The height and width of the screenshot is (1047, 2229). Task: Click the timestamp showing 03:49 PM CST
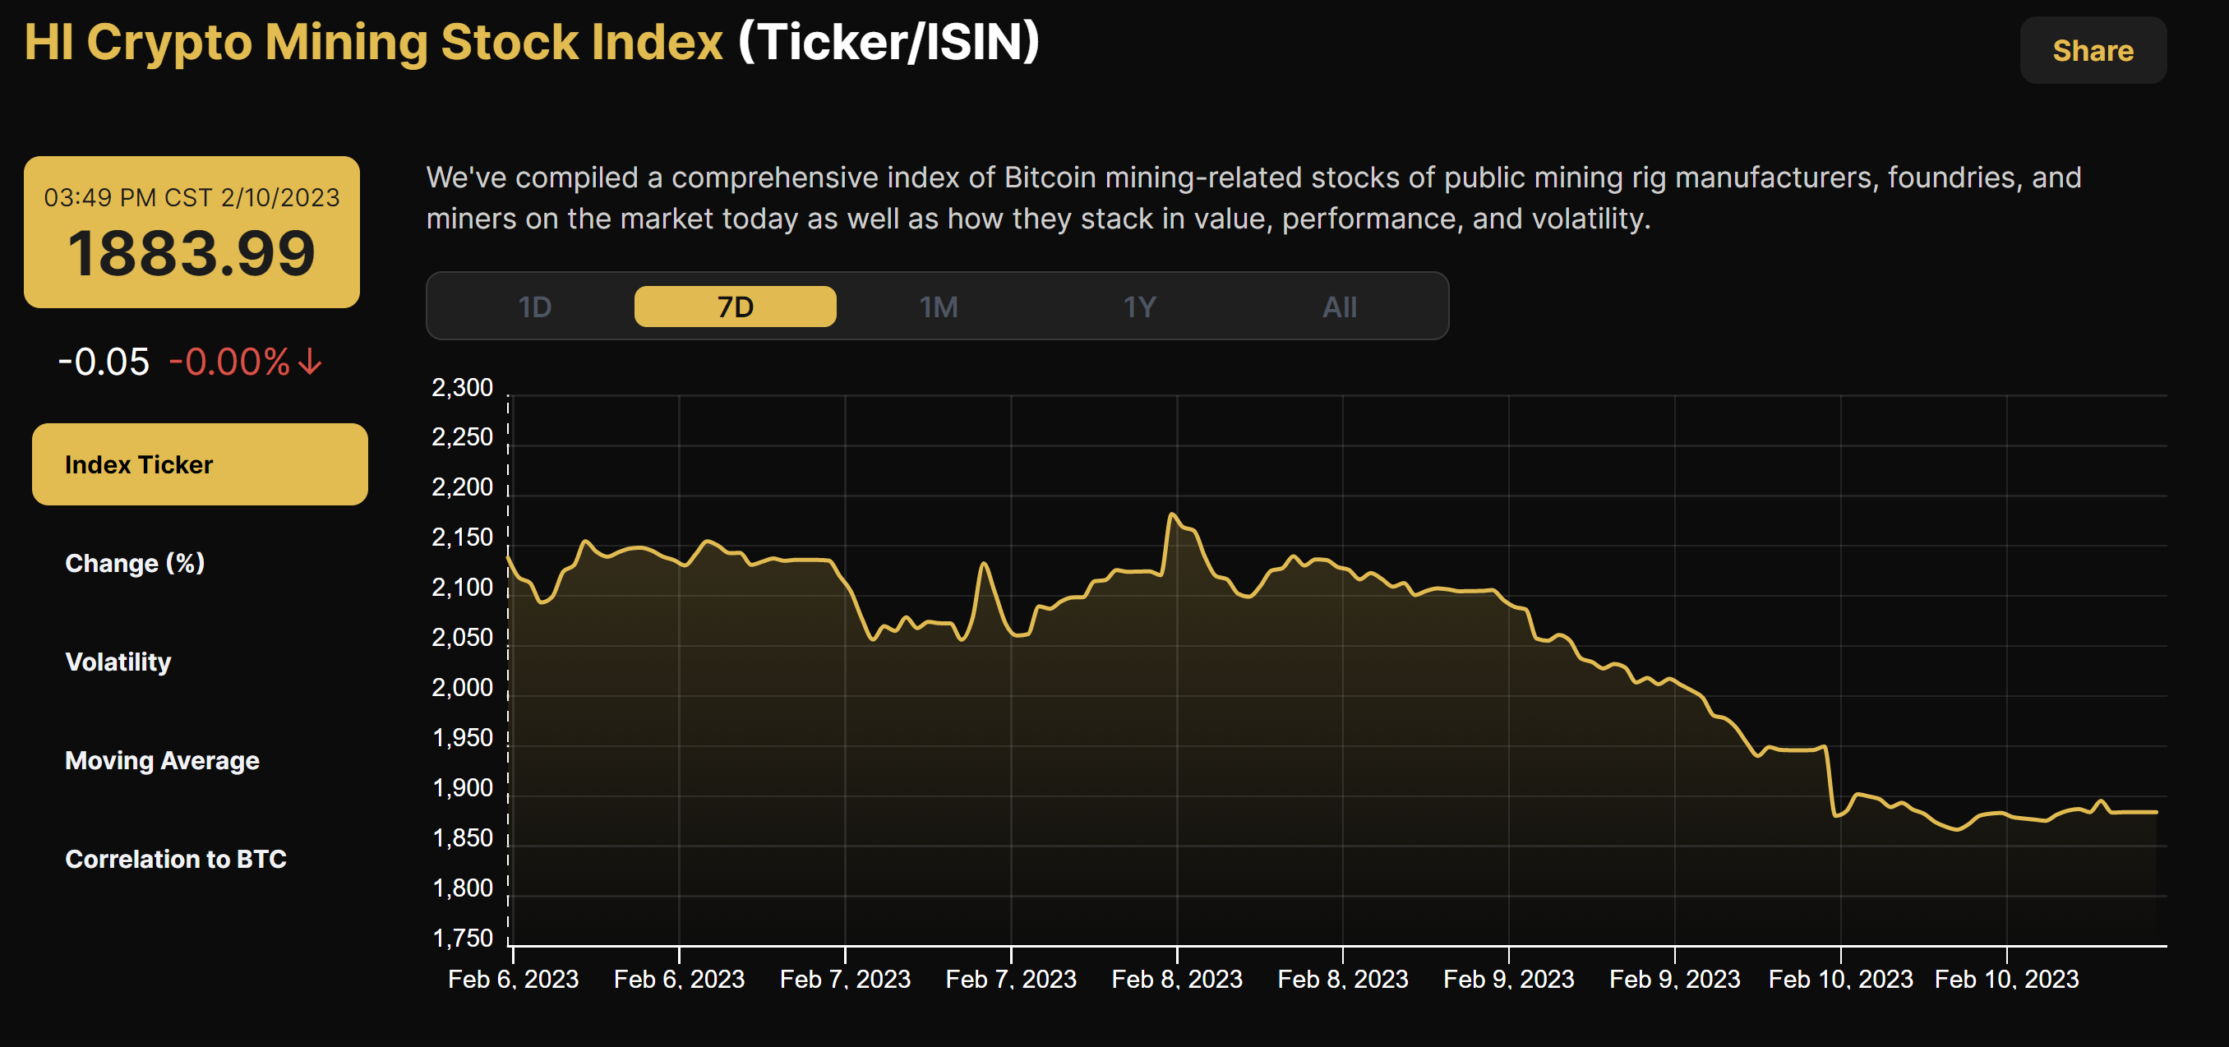point(192,198)
